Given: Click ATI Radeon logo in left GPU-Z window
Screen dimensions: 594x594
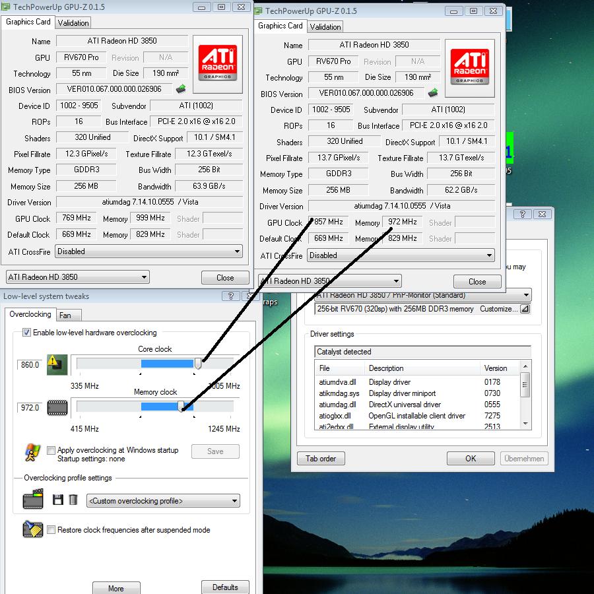Looking at the screenshot, I should coord(218,63).
